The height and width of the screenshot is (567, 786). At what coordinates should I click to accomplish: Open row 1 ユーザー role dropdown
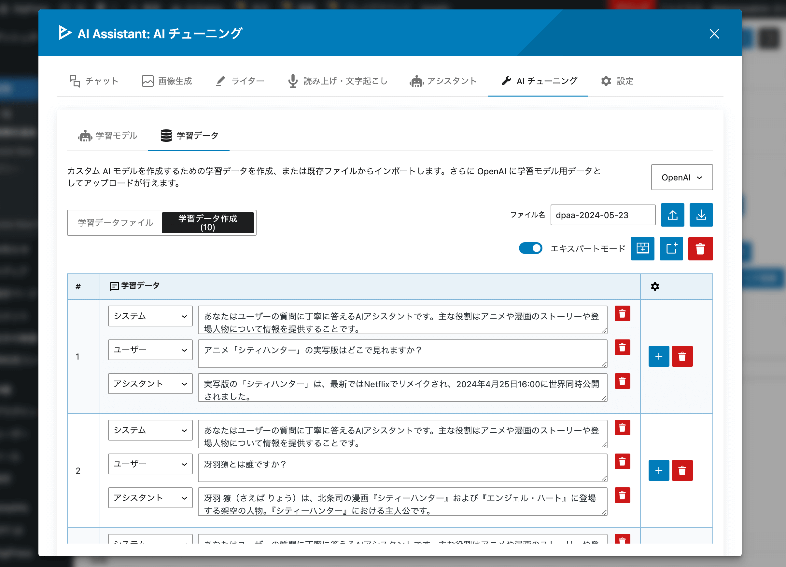coord(150,350)
